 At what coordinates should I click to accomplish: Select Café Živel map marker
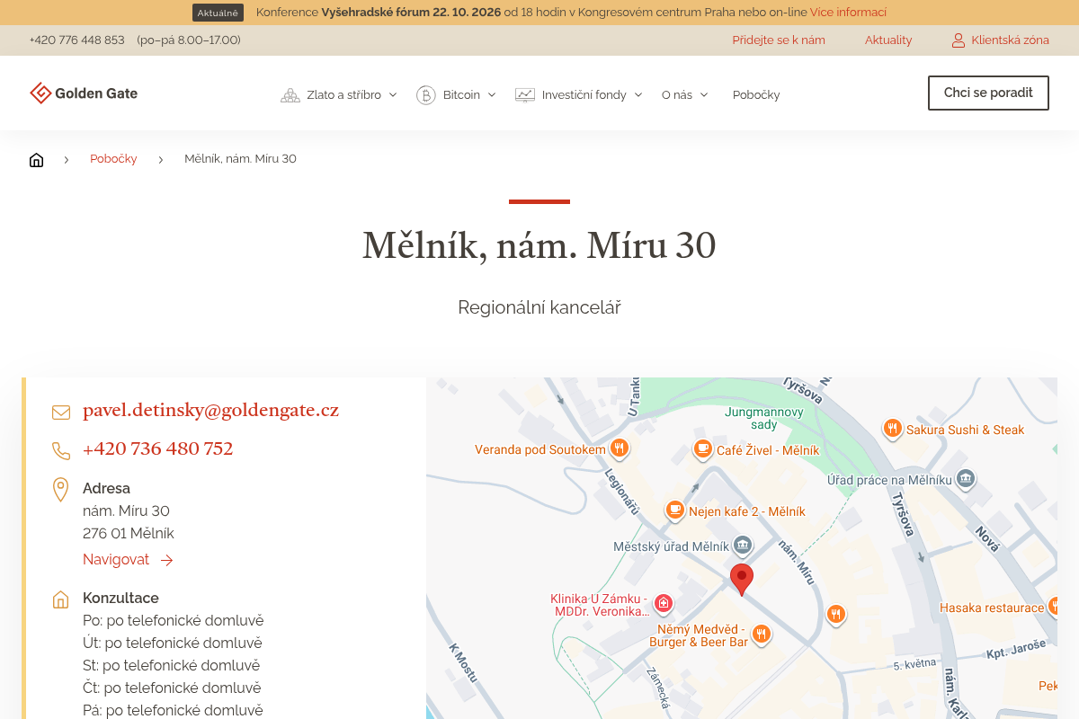(x=703, y=448)
